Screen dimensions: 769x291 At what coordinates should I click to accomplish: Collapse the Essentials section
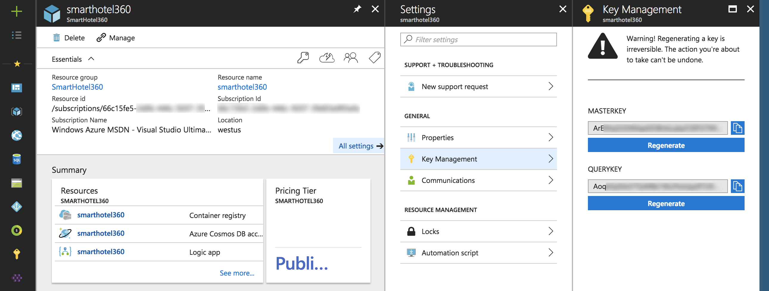[91, 59]
